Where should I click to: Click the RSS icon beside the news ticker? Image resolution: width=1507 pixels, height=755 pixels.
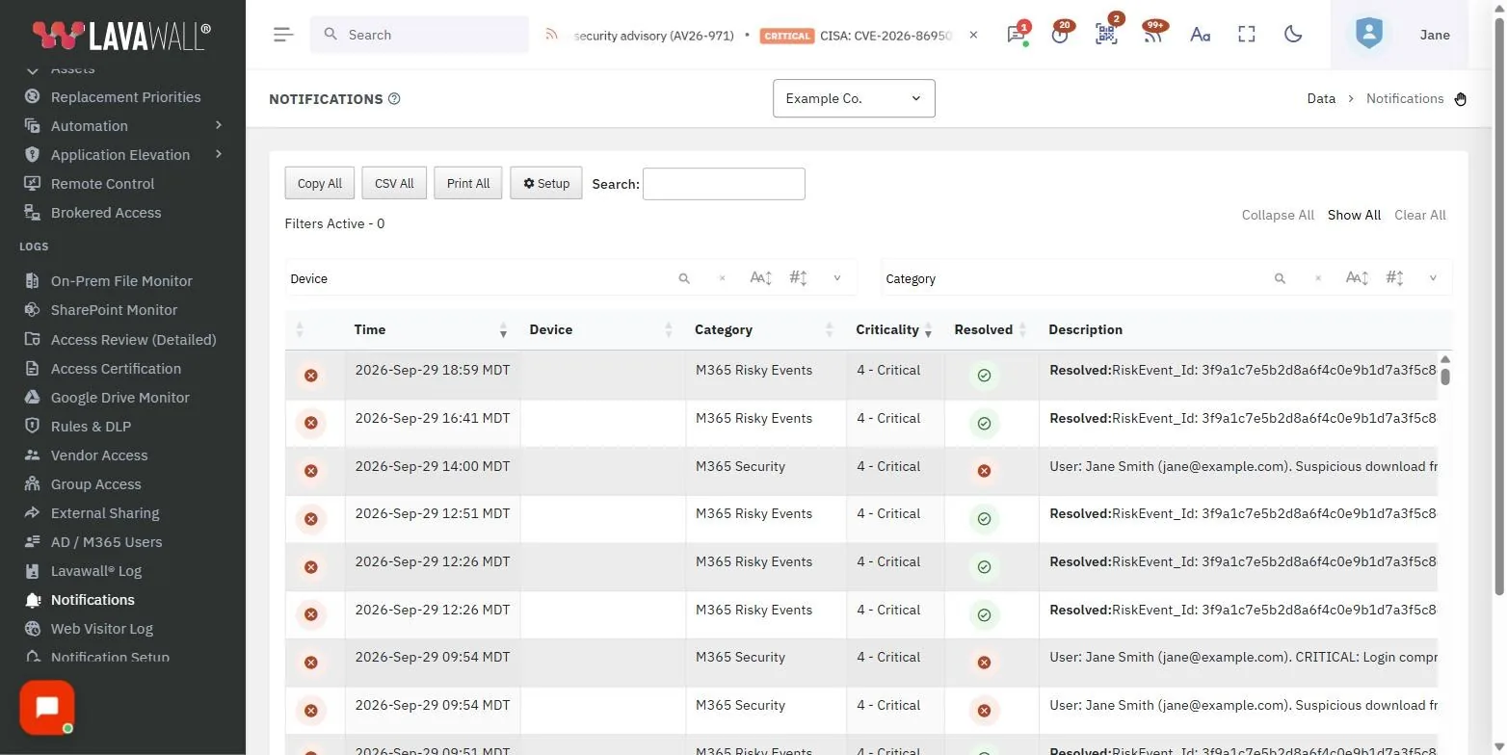552,35
